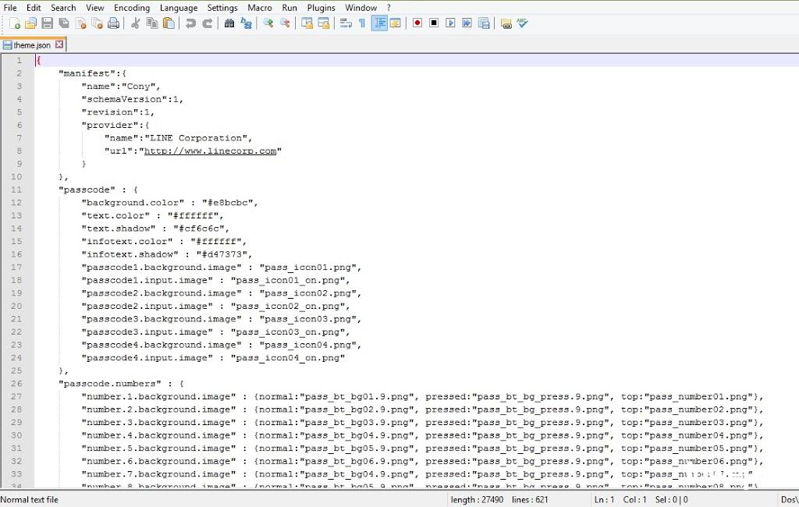Open the Plugins menu
Viewport: 799px width, 507px height.
(321, 8)
